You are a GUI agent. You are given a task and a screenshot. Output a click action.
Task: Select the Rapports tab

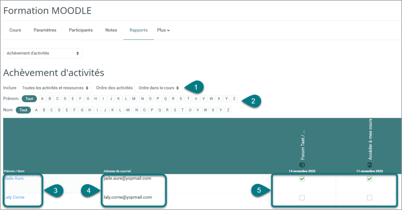139,30
